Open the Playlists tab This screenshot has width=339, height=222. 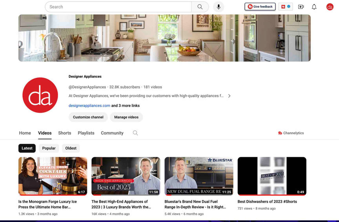pos(86,133)
